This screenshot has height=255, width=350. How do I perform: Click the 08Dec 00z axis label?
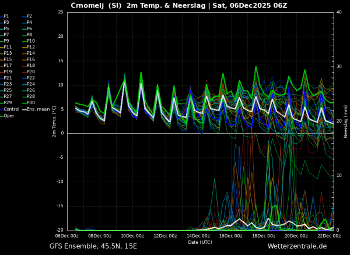100,236
